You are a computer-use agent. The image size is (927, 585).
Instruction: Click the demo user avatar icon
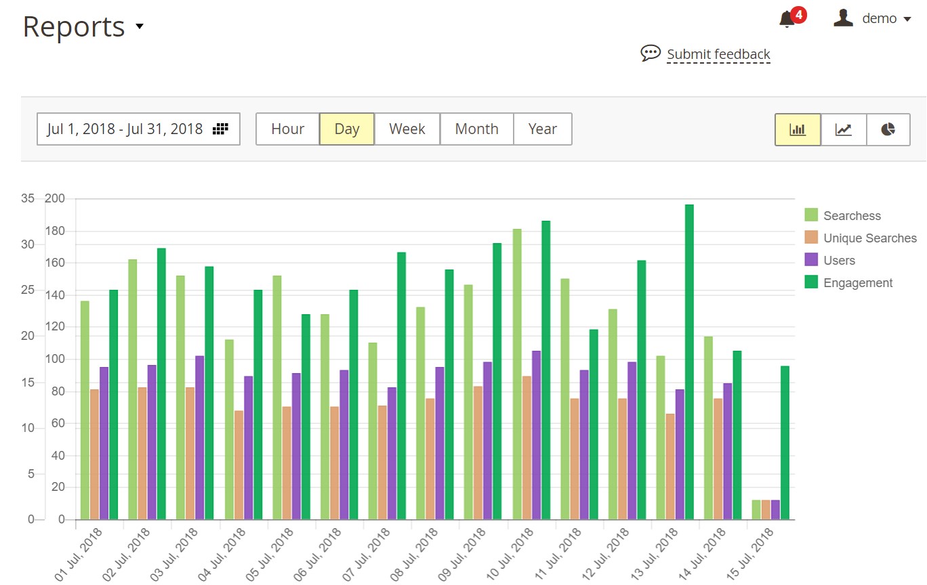coord(843,18)
